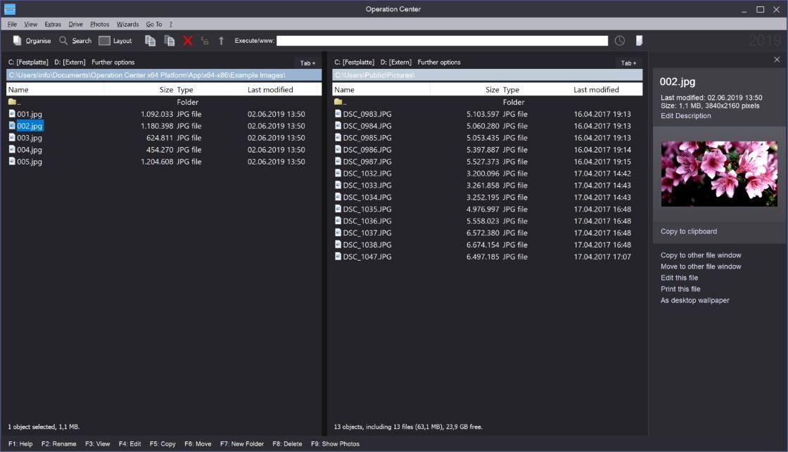Click the page icon right of clock
The width and height of the screenshot is (788, 452).
[639, 41]
